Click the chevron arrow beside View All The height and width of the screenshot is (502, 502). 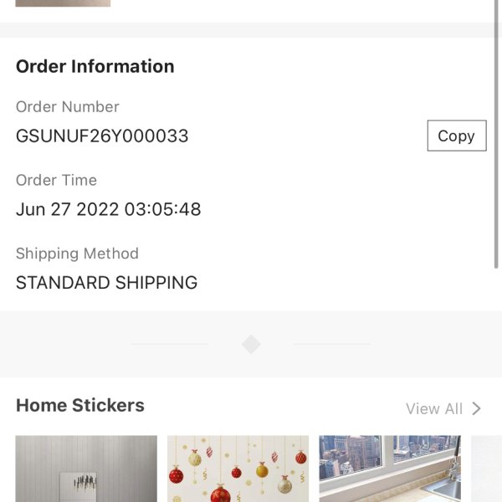click(x=476, y=408)
